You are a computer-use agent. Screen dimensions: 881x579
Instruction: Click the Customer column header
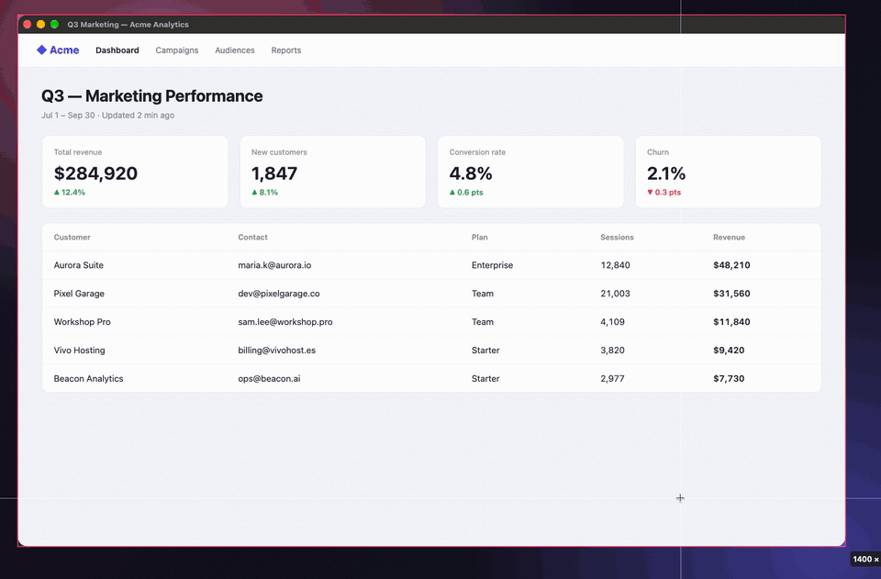[x=72, y=238]
